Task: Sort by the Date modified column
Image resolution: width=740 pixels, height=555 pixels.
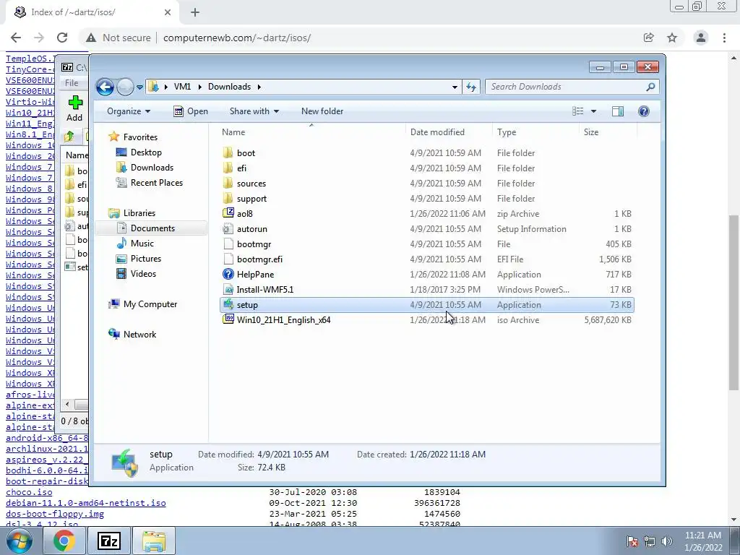Action: (x=448, y=132)
